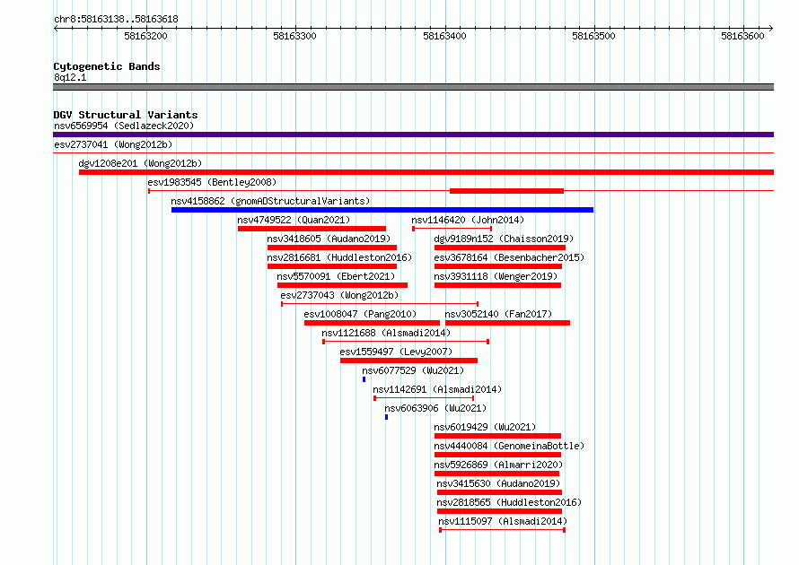This screenshot has width=799, height=565.
Task: Select the purple nsv6569954 variant bar
Action: coord(413,135)
